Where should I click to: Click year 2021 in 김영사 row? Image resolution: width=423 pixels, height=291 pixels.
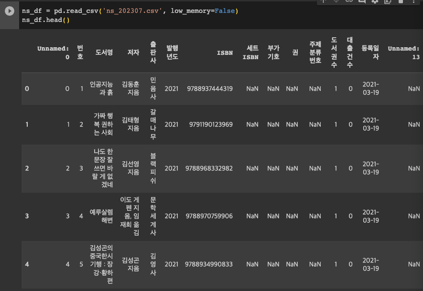[172, 264]
